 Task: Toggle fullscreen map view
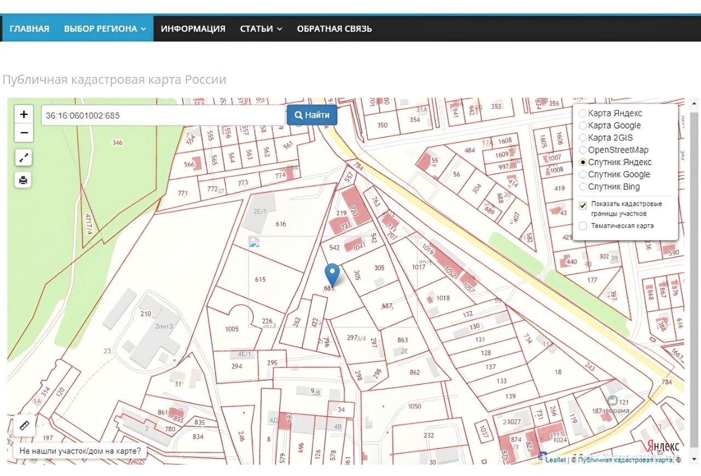(x=24, y=158)
